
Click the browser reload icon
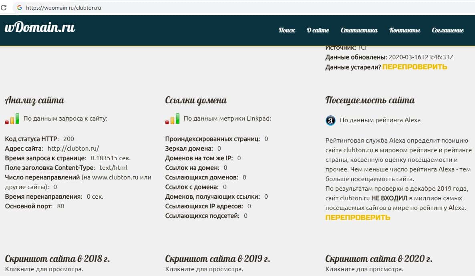[4, 8]
